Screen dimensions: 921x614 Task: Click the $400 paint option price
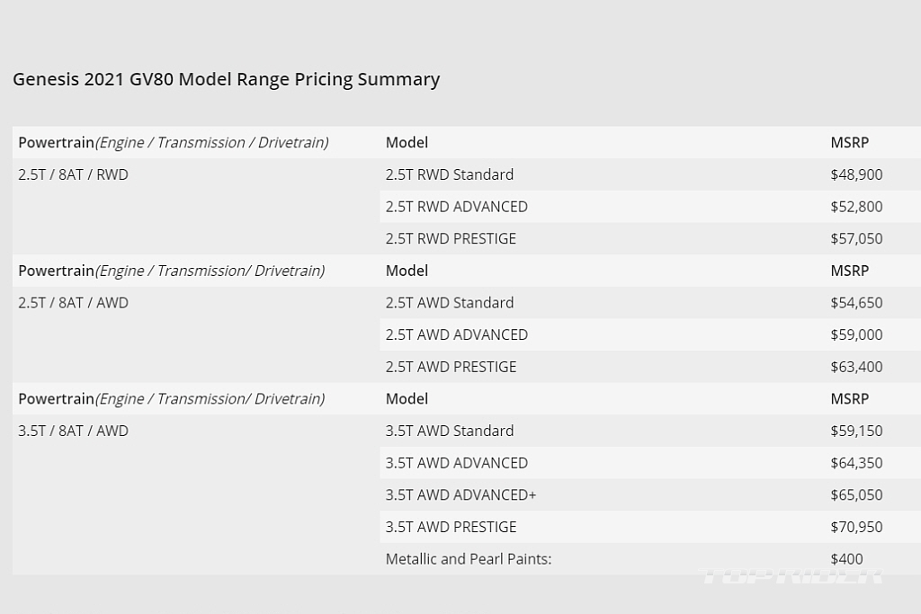click(x=846, y=559)
